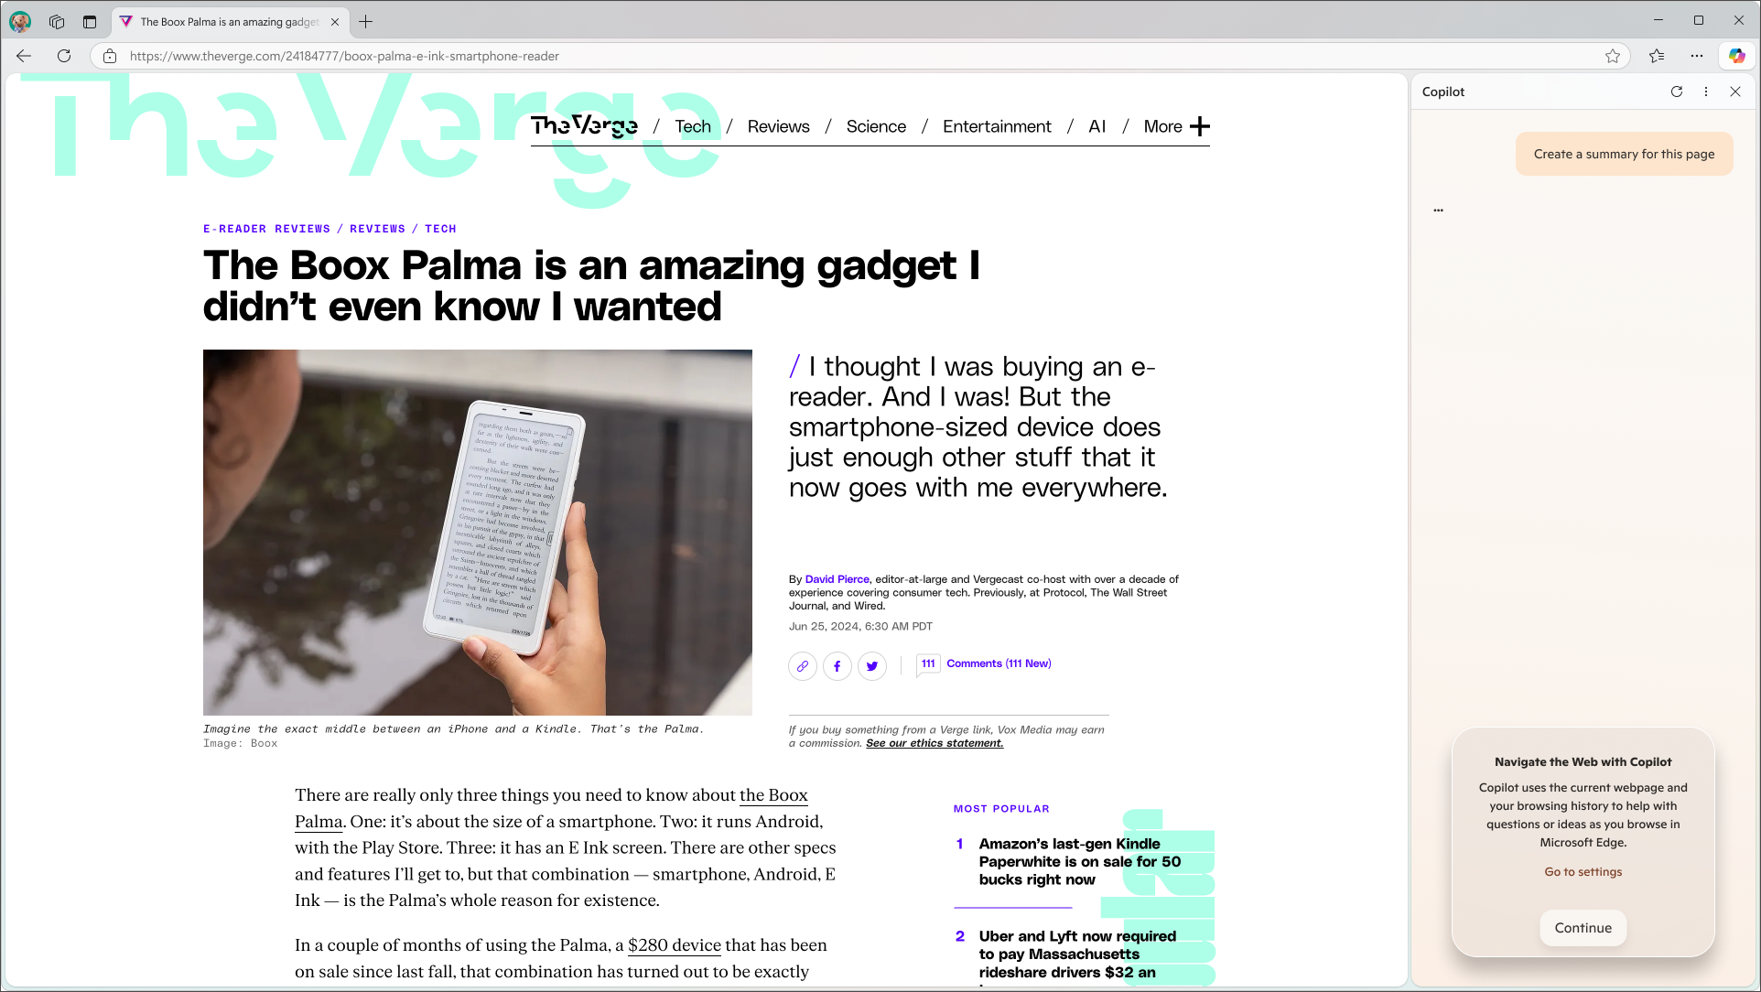
Task: Click the share/collections icon in toolbar
Action: point(1657,56)
